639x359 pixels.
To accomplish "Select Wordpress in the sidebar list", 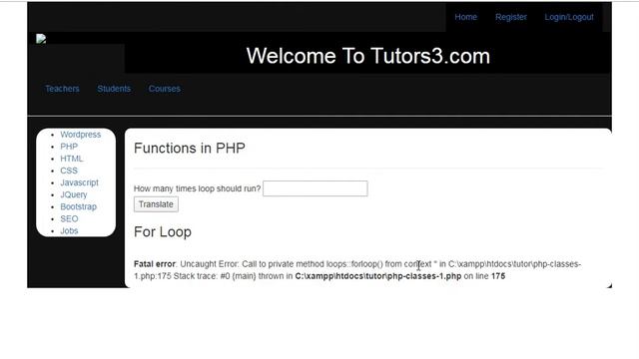I will [x=80, y=135].
